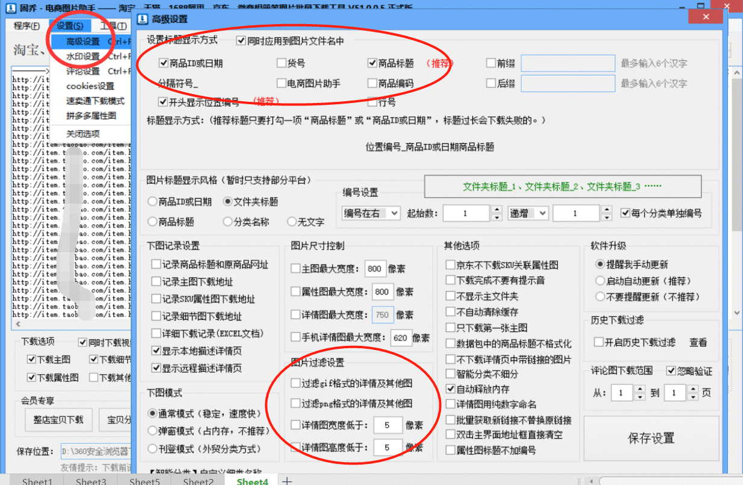Enable 记录主图下载地址 checkbox

tap(192, 281)
